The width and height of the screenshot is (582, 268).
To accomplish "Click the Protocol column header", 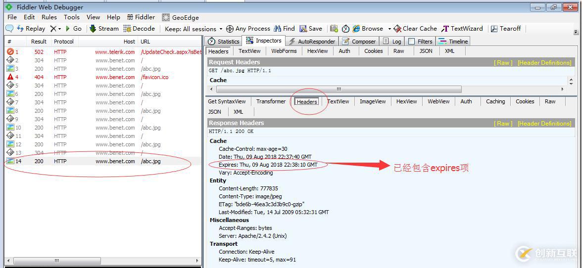I will point(64,42).
